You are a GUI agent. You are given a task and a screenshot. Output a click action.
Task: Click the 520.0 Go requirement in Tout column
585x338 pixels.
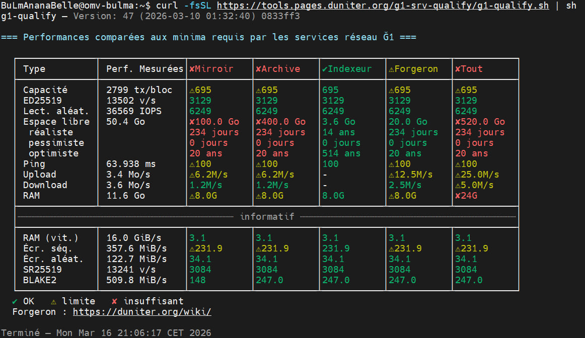(x=475, y=122)
